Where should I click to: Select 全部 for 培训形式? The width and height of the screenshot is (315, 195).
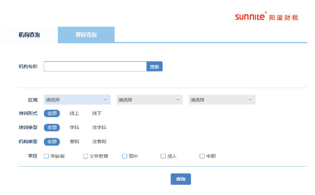[52, 113]
